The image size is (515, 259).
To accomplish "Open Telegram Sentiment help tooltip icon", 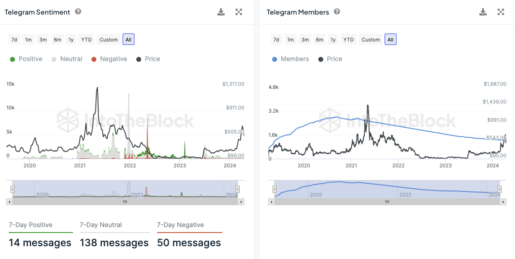I will [78, 12].
